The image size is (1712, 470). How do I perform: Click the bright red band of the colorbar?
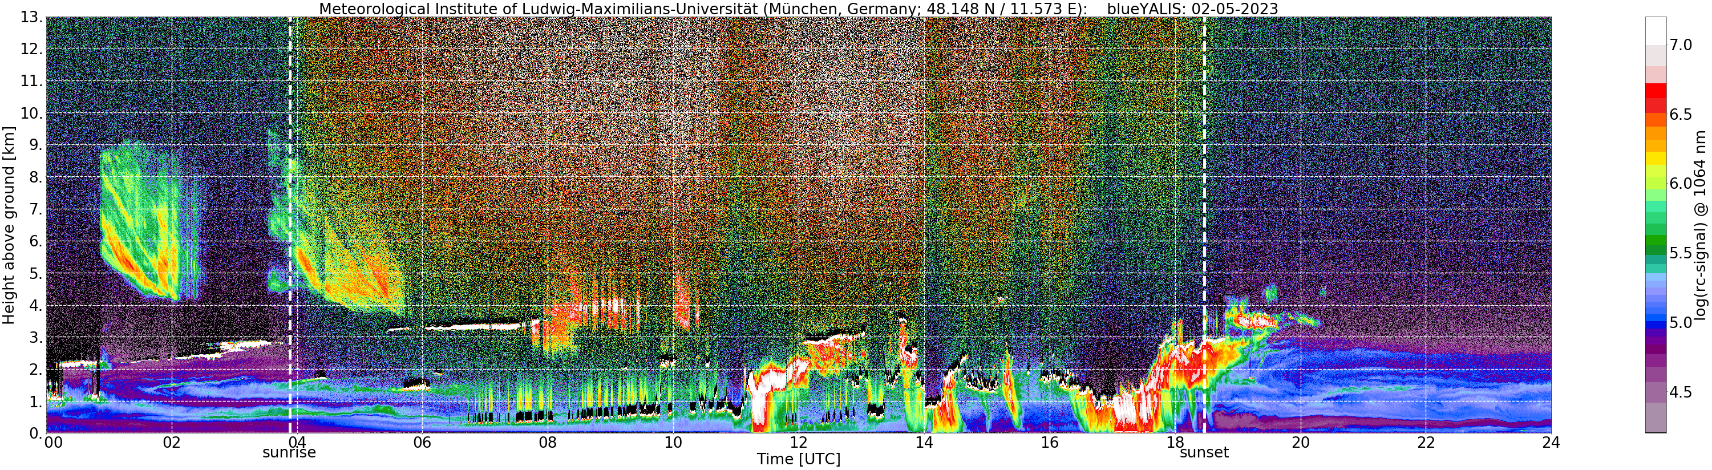point(1656,91)
